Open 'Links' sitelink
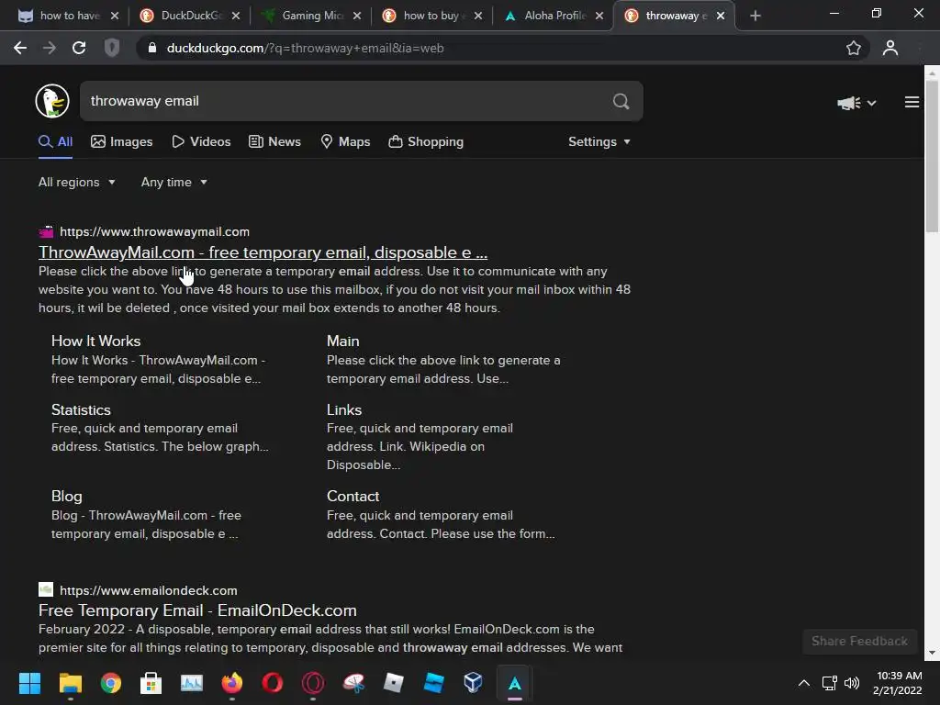The image size is (940, 705). coord(344,410)
